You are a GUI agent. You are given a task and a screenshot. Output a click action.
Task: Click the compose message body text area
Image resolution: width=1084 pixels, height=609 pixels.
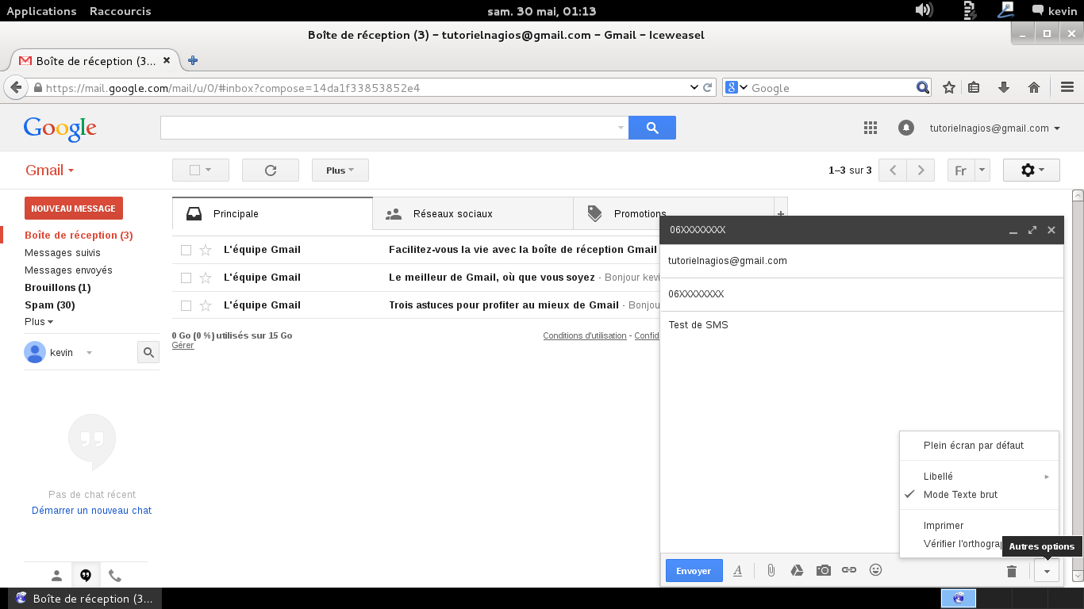pos(861,432)
